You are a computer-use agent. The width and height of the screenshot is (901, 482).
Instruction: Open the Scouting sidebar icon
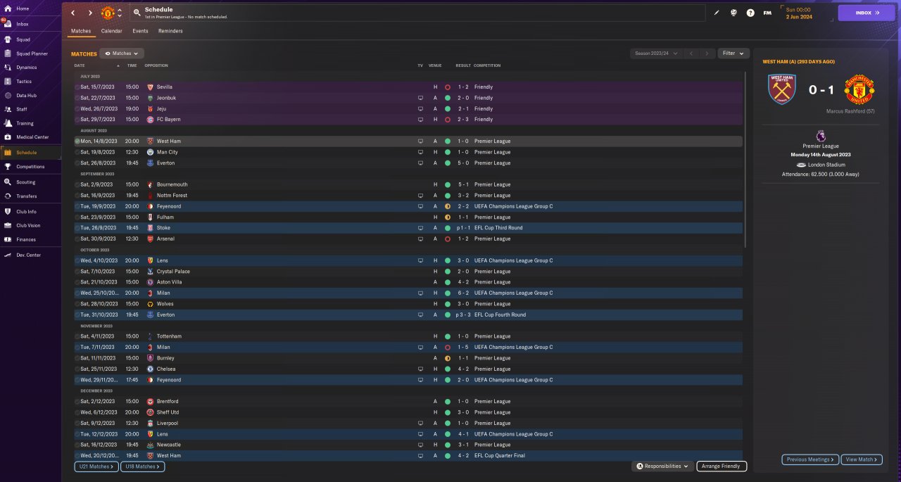(x=8, y=182)
